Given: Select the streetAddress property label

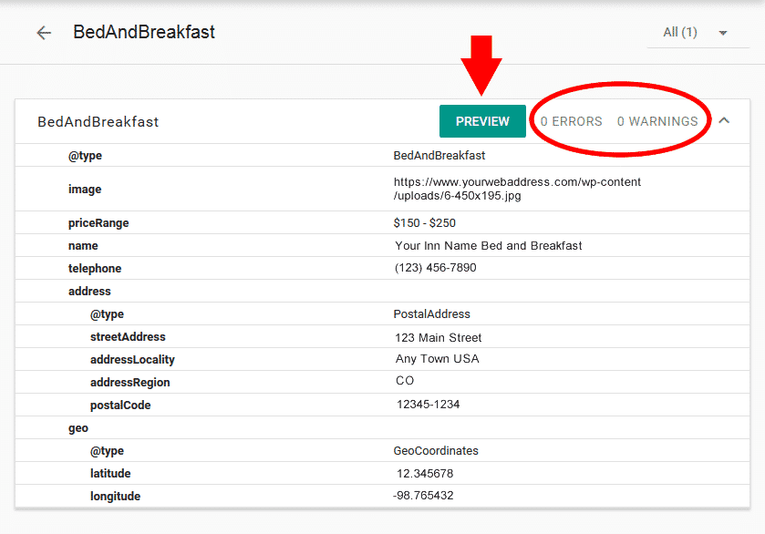Looking at the screenshot, I should click(128, 337).
